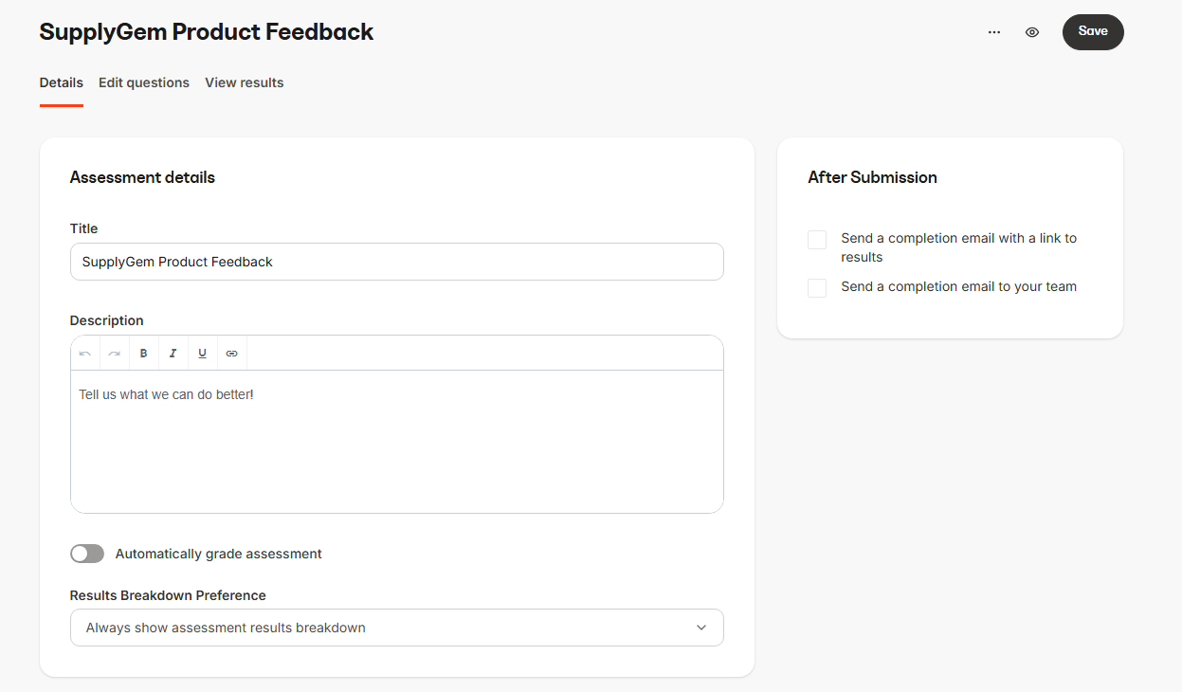This screenshot has width=1182, height=692.
Task: Apply bold formatting in the description editor
Action: point(143,353)
